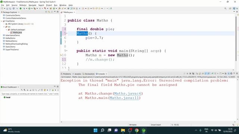Image resolution: width=239 pixels, height=134 pixels.
Task: Click the Maths.java:11 stack trace link
Action: point(124,98)
